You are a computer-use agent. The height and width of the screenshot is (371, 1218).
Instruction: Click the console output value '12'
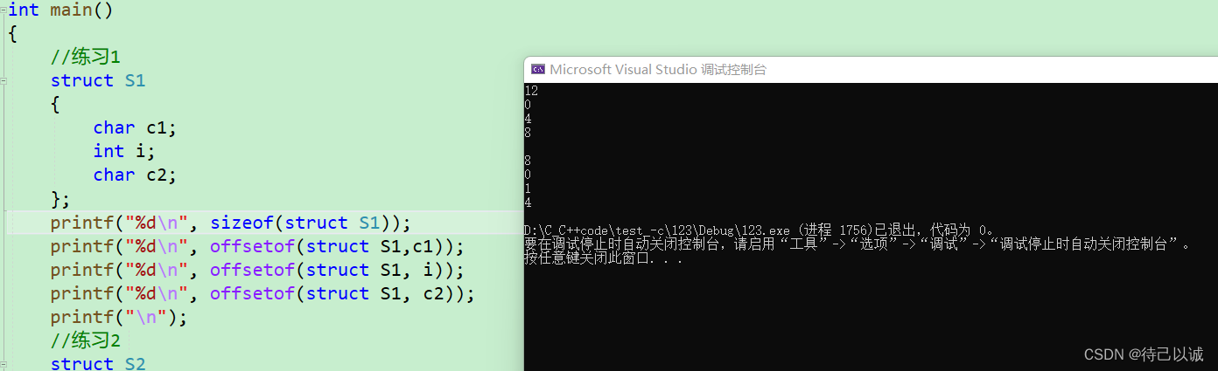point(531,91)
